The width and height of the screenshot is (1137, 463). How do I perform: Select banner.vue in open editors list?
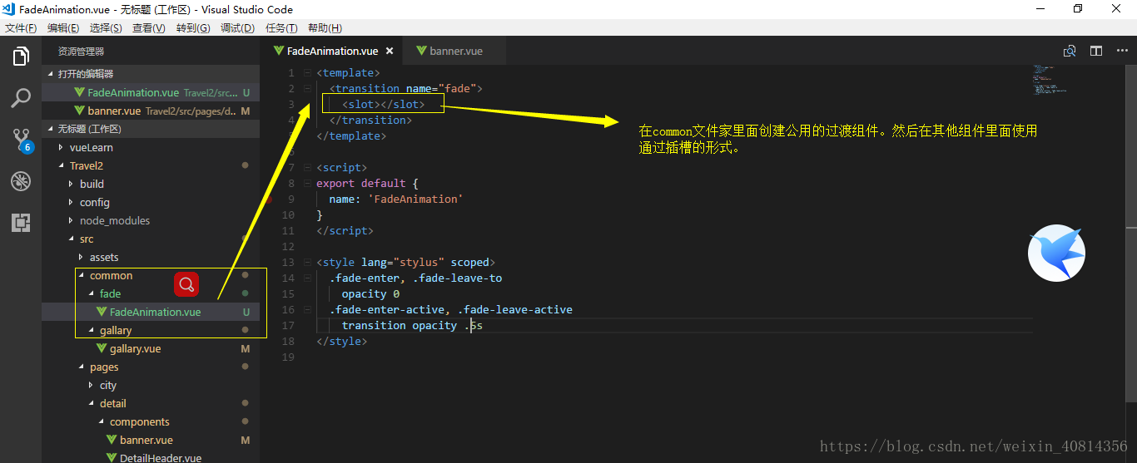click(x=151, y=111)
